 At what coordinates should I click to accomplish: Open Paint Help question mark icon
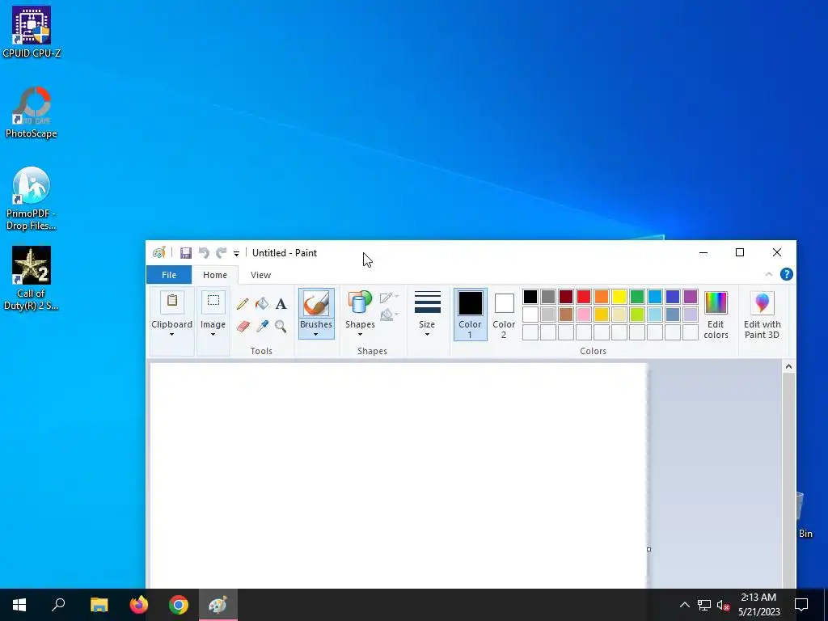click(786, 274)
